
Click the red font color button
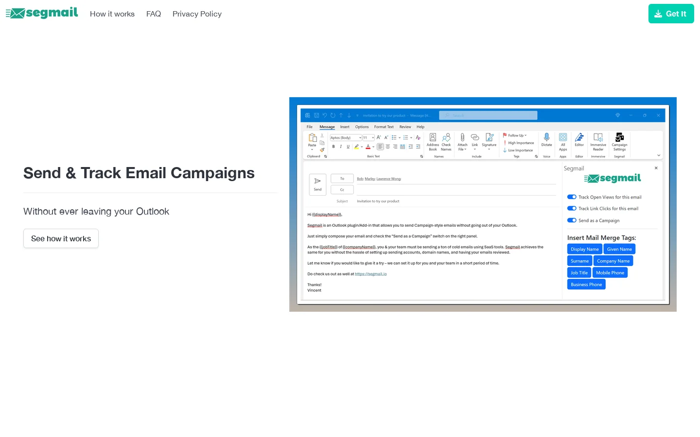point(368,147)
